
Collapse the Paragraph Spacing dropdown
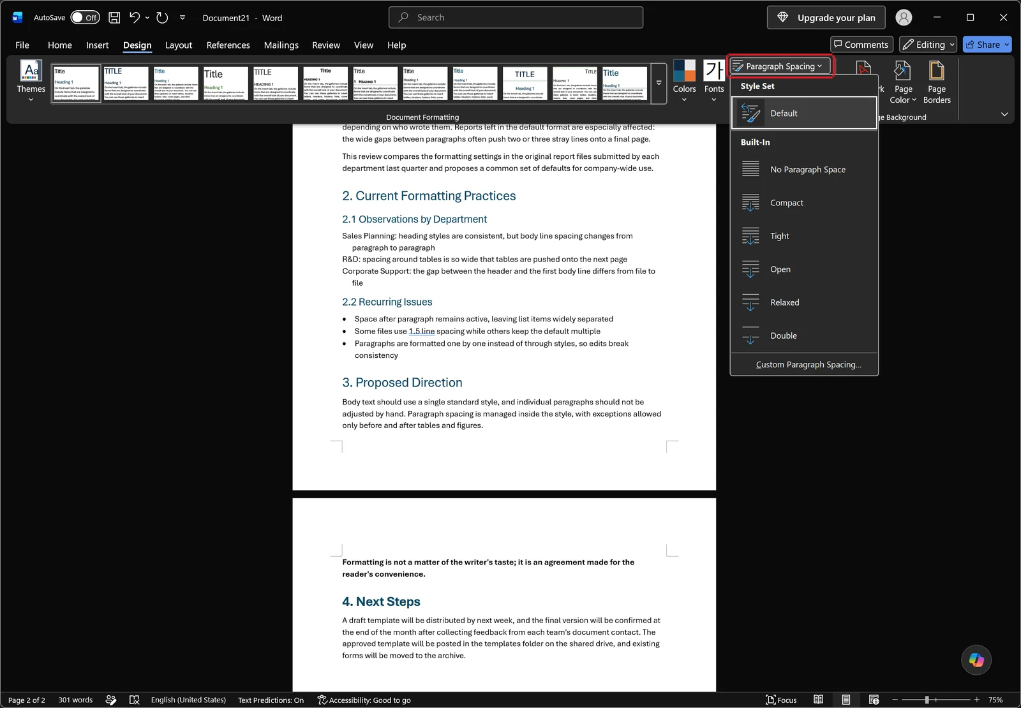point(780,66)
